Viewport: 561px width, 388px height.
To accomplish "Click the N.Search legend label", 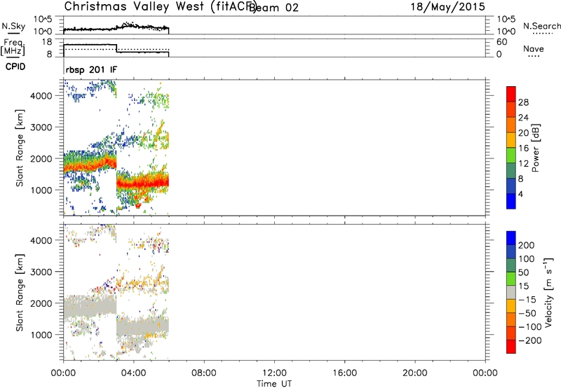I will [x=541, y=26].
